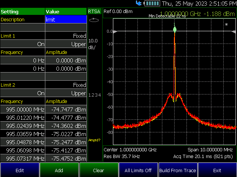
Task: Click the green marker 1 diamond on trace peak
Action: pos(175,29)
